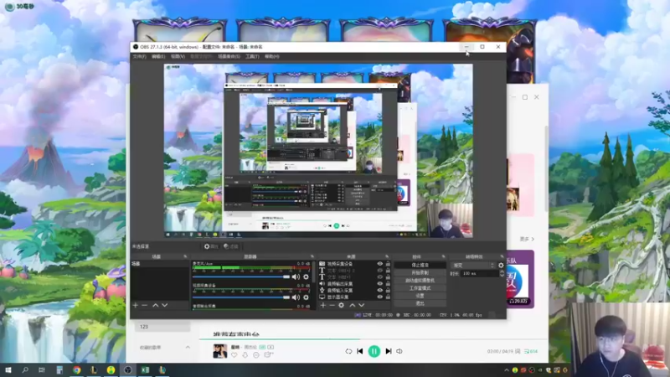
Task: Open the 视图(V) menu in OBS
Action: click(178, 56)
